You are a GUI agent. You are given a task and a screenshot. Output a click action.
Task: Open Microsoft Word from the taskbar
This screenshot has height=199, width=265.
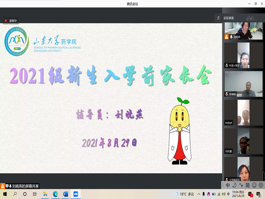pos(65,194)
